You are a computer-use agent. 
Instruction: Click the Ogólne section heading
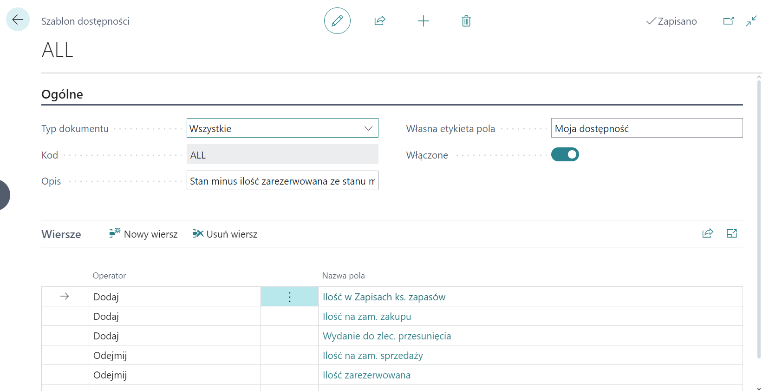[x=62, y=94]
